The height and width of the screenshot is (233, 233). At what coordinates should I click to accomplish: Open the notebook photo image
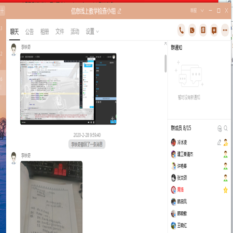click(51, 197)
